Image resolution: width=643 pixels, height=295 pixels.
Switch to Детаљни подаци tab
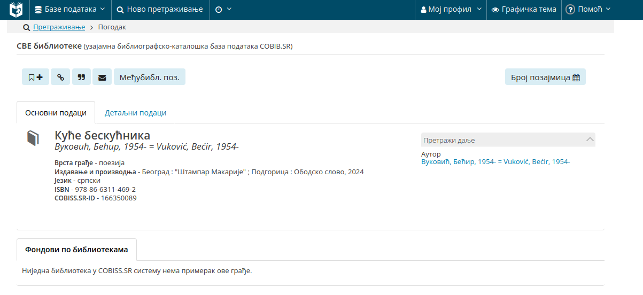click(x=135, y=113)
